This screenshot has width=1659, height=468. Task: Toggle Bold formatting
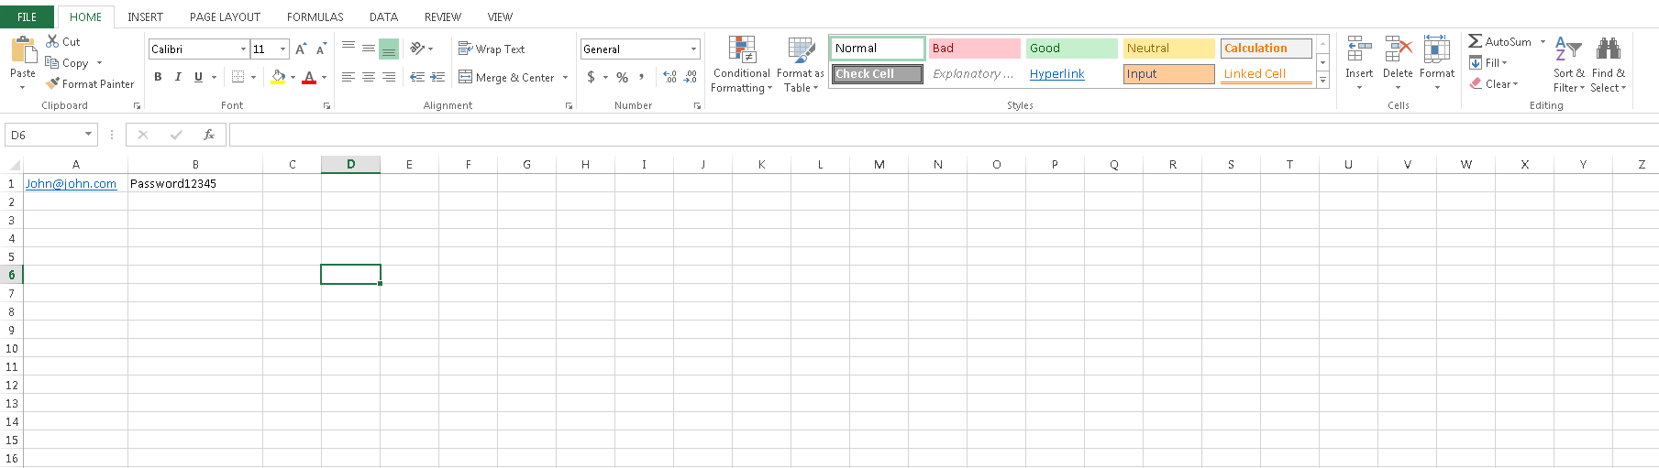[158, 77]
